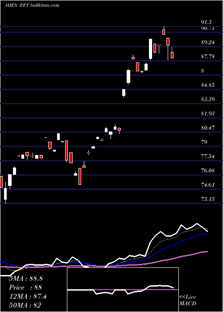
Task: Click the 87.78 price axis label
Action: point(208,57)
